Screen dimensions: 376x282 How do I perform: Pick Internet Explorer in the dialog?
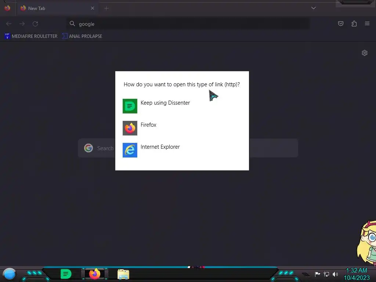[x=182, y=150]
